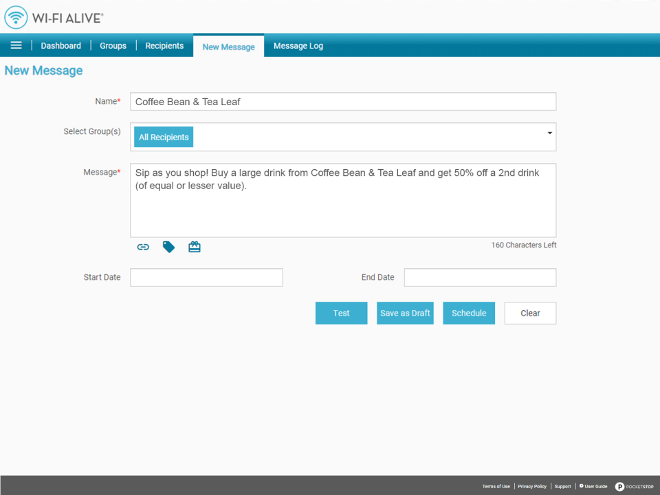Image resolution: width=660 pixels, height=495 pixels.
Task: Click the Schedule button
Action: tap(469, 313)
